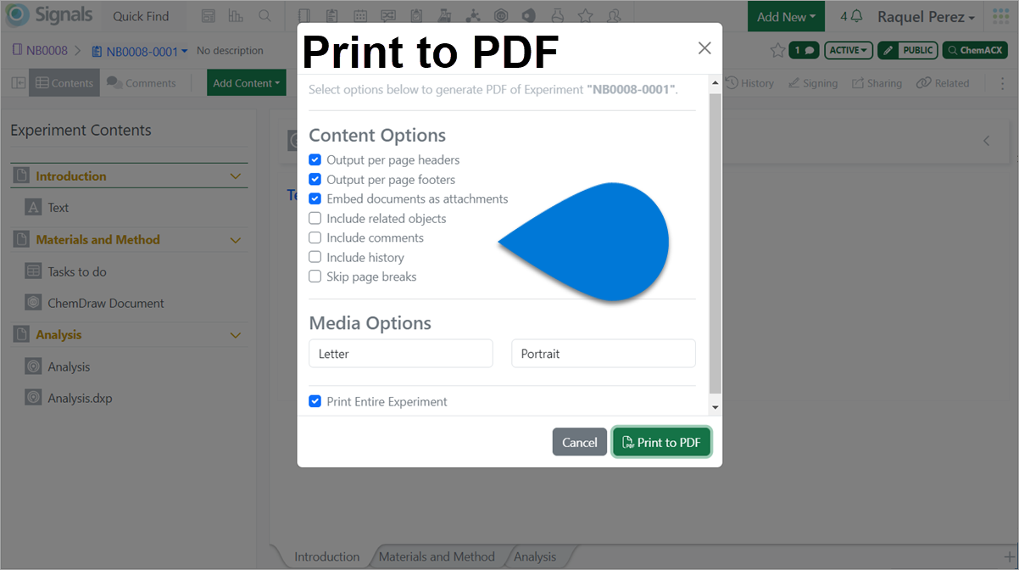1019x570 pixels.
Task: Open the Add New dropdown
Action: coord(786,16)
